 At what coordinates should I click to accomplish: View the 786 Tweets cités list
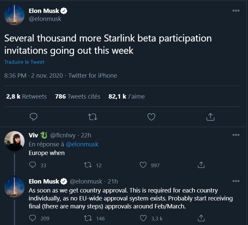pyautogui.click(x=77, y=96)
